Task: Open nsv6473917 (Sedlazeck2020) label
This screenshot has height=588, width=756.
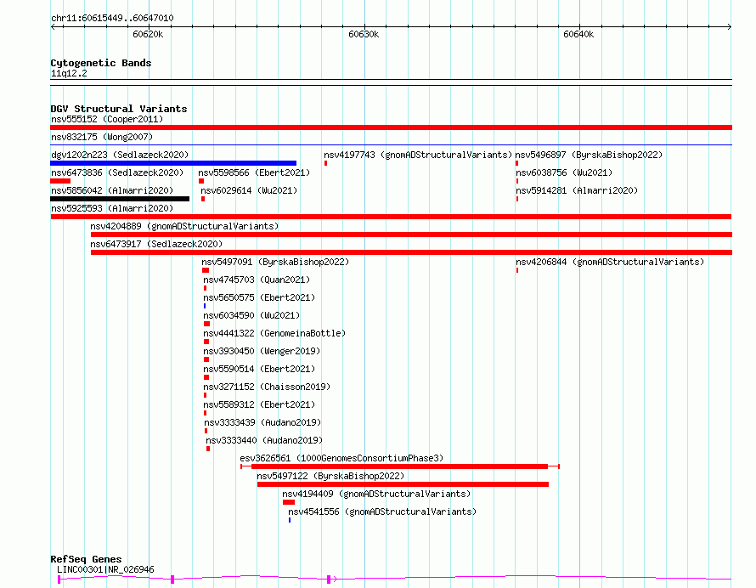Action: 156,244
